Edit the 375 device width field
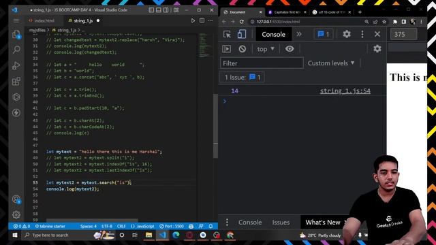Image resolution: width=436 pixels, height=245 pixels. 403,35
